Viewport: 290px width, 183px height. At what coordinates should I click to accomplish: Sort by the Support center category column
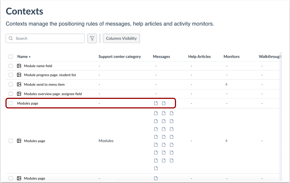pos(119,57)
